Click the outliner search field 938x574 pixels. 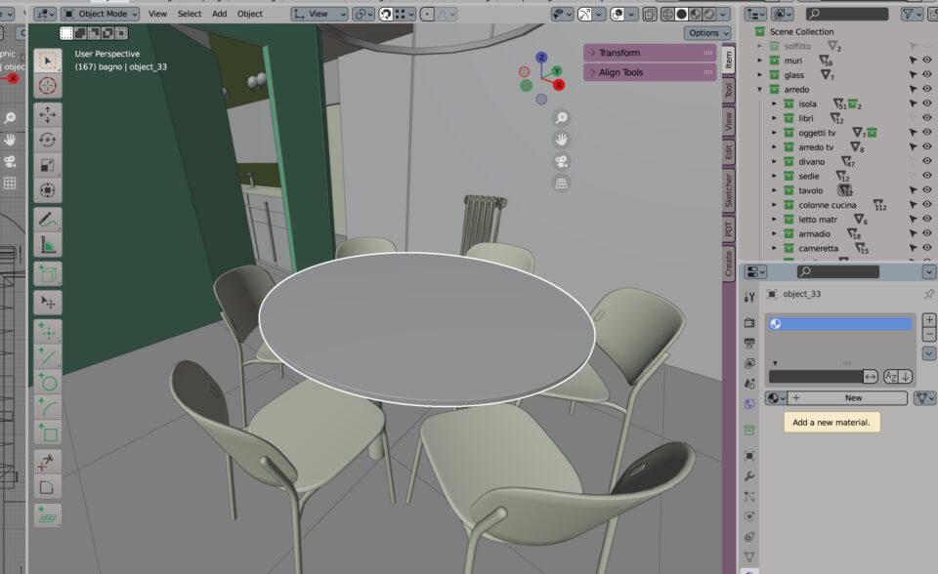click(846, 14)
